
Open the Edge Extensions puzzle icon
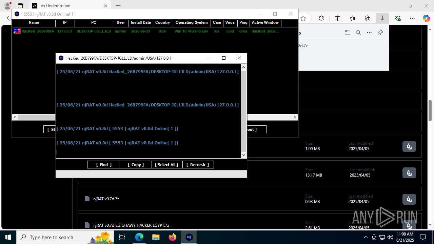click(321, 18)
